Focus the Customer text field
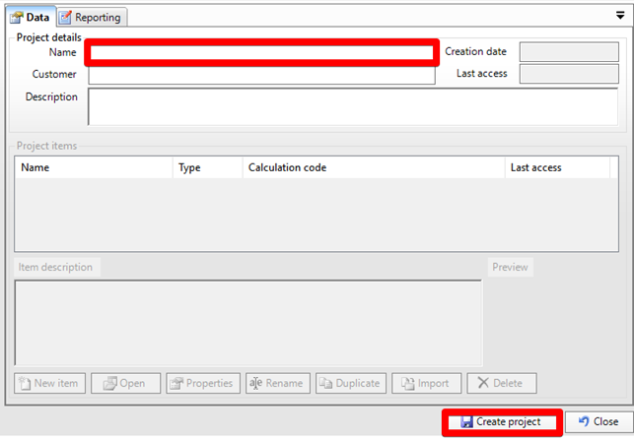This screenshot has height=440, width=634. pyautogui.click(x=261, y=75)
